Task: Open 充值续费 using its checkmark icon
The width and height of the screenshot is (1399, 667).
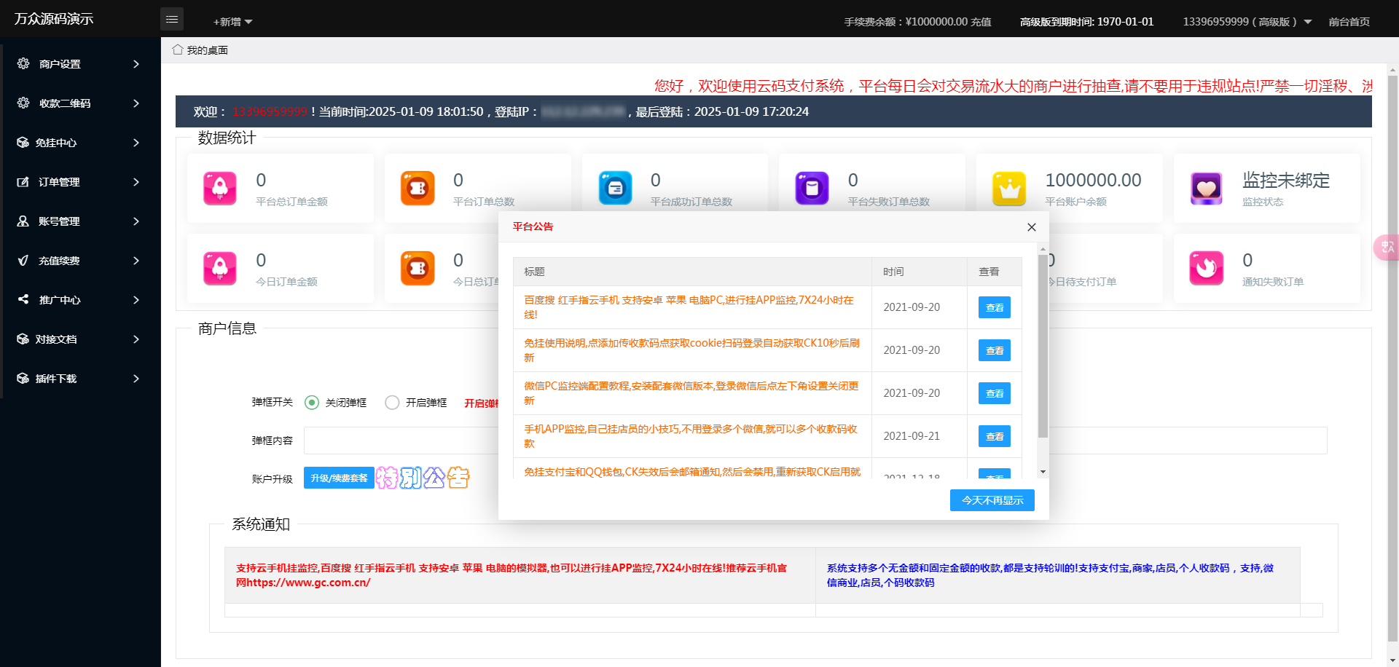Action: pos(22,261)
